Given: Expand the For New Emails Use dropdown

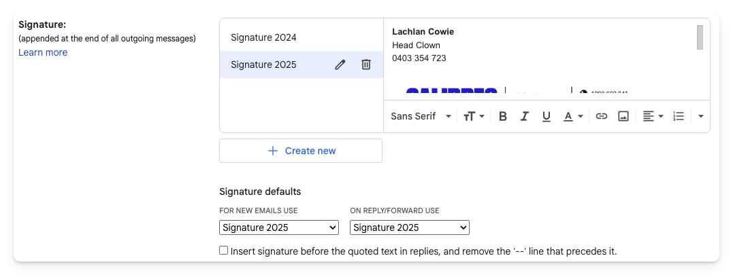Looking at the screenshot, I should pos(279,227).
